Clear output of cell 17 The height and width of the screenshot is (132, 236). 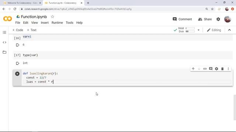(18, 63)
